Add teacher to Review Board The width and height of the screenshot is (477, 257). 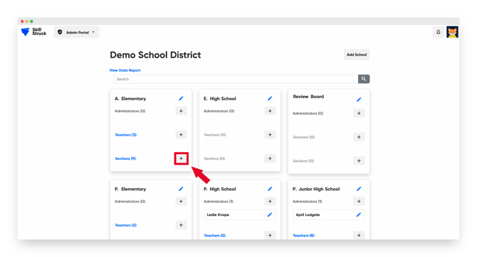[x=359, y=137]
